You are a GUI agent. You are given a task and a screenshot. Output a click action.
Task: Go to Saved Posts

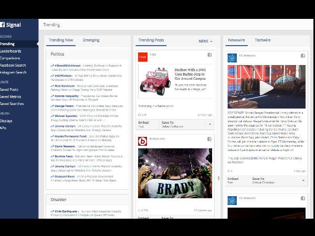[x=9, y=90]
